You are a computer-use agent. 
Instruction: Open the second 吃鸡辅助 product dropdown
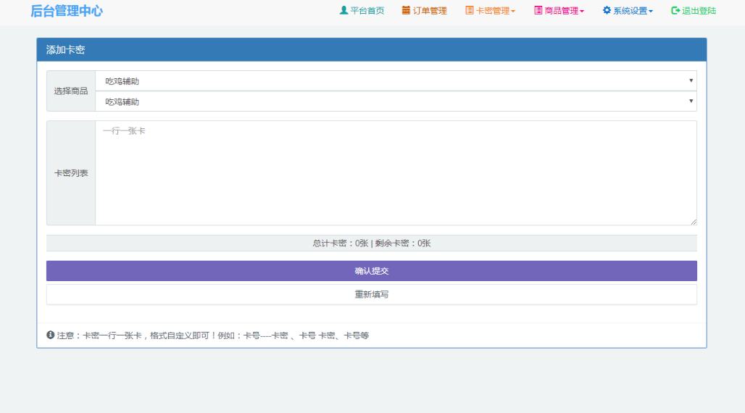396,102
